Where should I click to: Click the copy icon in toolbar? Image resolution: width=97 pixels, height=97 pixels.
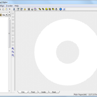[3, 9]
